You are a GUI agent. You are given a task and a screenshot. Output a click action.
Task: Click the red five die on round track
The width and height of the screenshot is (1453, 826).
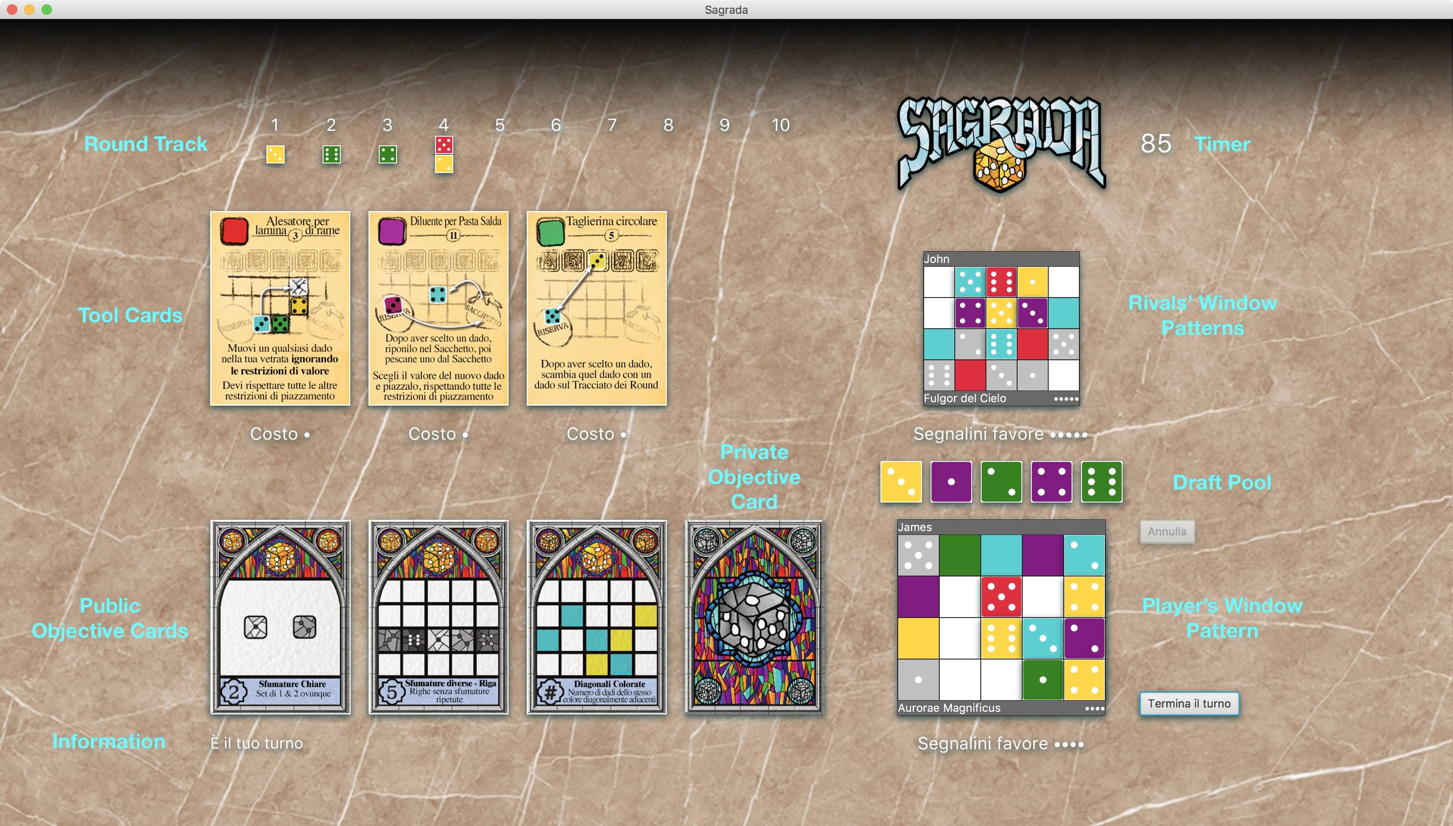(444, 145)
